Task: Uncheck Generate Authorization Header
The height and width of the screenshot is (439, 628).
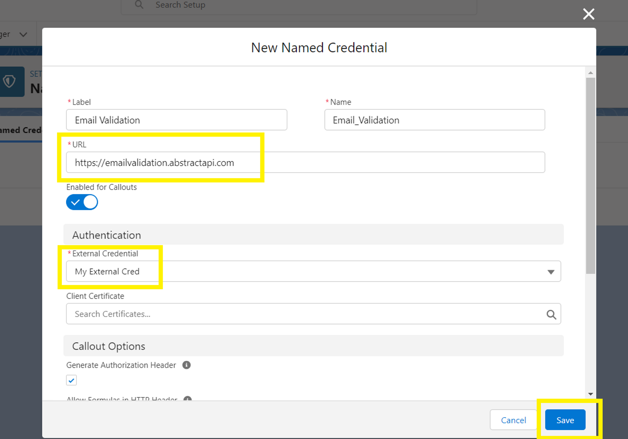Action: click(71, 380)
